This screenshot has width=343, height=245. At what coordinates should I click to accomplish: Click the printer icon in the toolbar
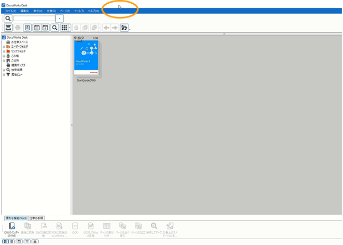(18, 28)
